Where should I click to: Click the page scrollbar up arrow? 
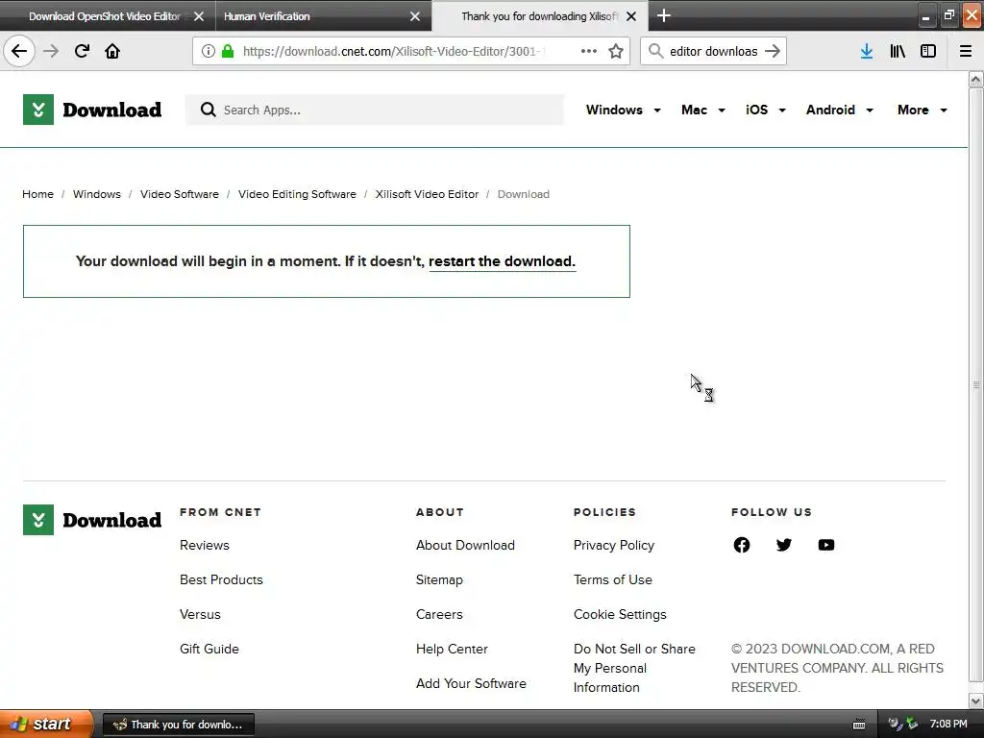coord(976,79)
